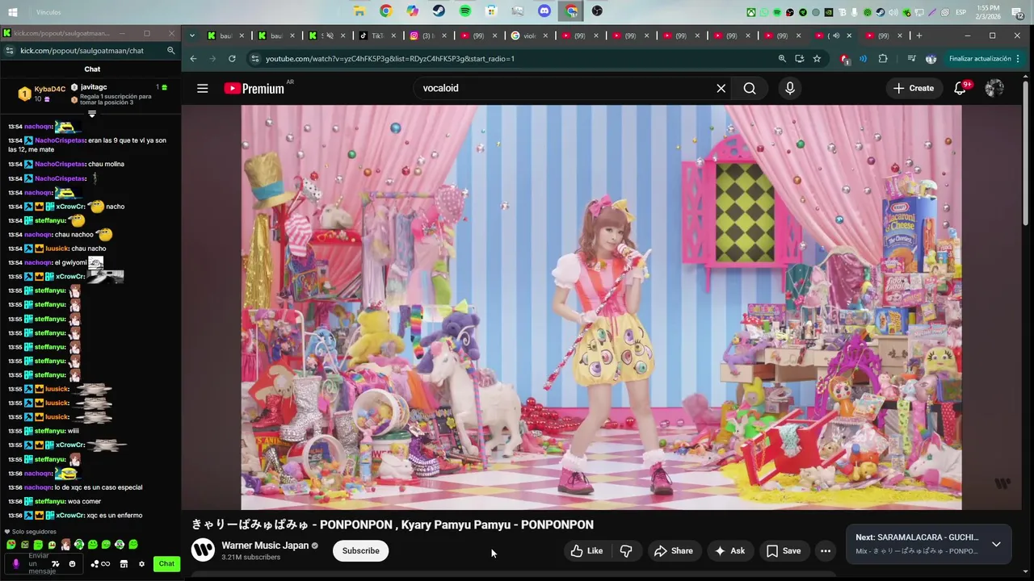Click KybaD4C top gifter entry
The height and width of the screenshot is (581, 1034).
pos(40,94)
